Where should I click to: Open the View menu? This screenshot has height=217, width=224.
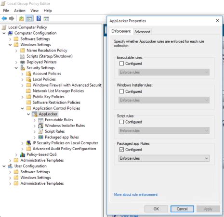35,11
